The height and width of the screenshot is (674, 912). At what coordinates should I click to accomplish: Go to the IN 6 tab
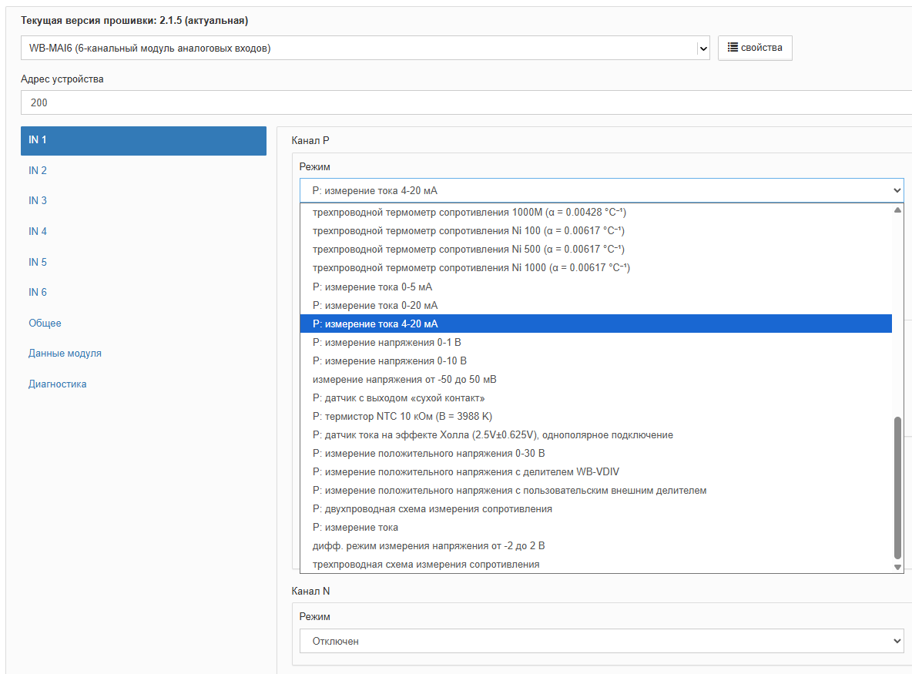coord(38,292)
